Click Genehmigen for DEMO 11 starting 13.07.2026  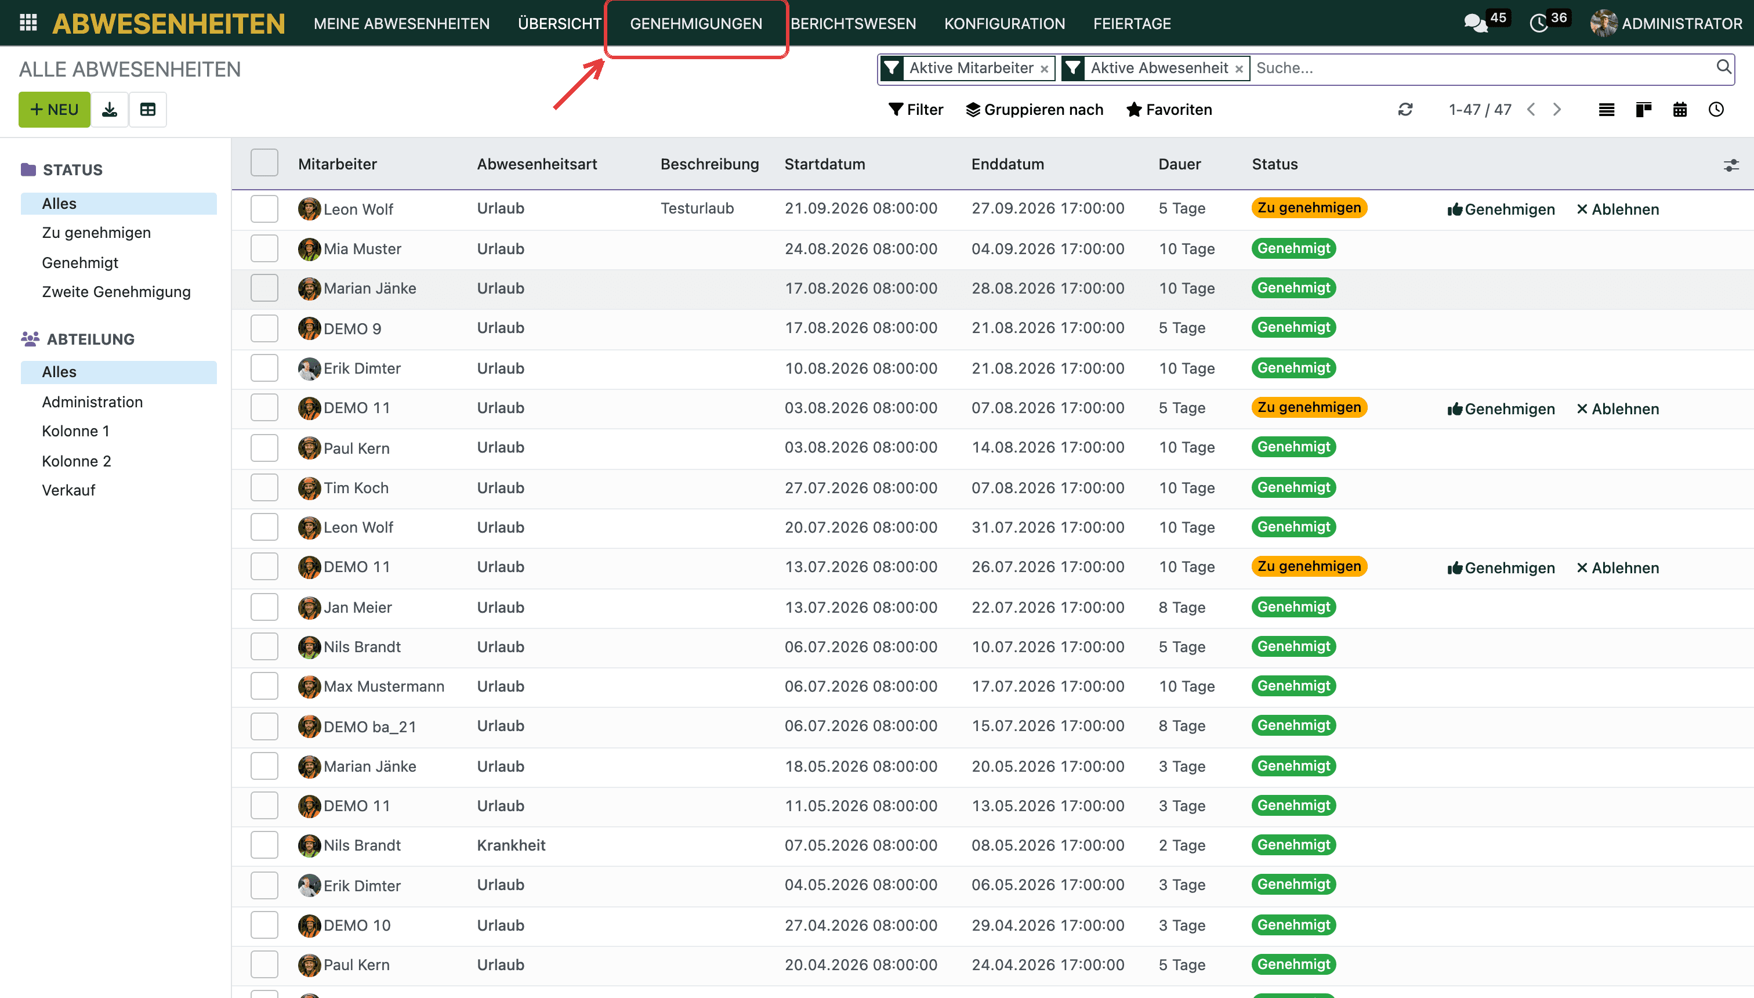(x=1501, y=567)
